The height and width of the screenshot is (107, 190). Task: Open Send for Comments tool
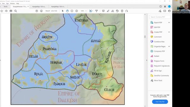pyautogui.click(x=161, y=75)
